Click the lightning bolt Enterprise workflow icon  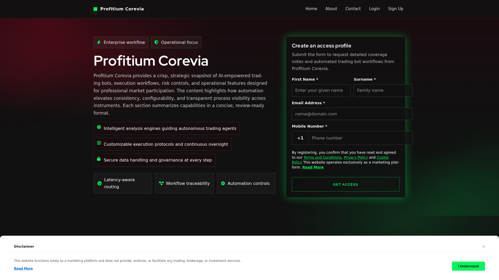click(x=99, y=42)
